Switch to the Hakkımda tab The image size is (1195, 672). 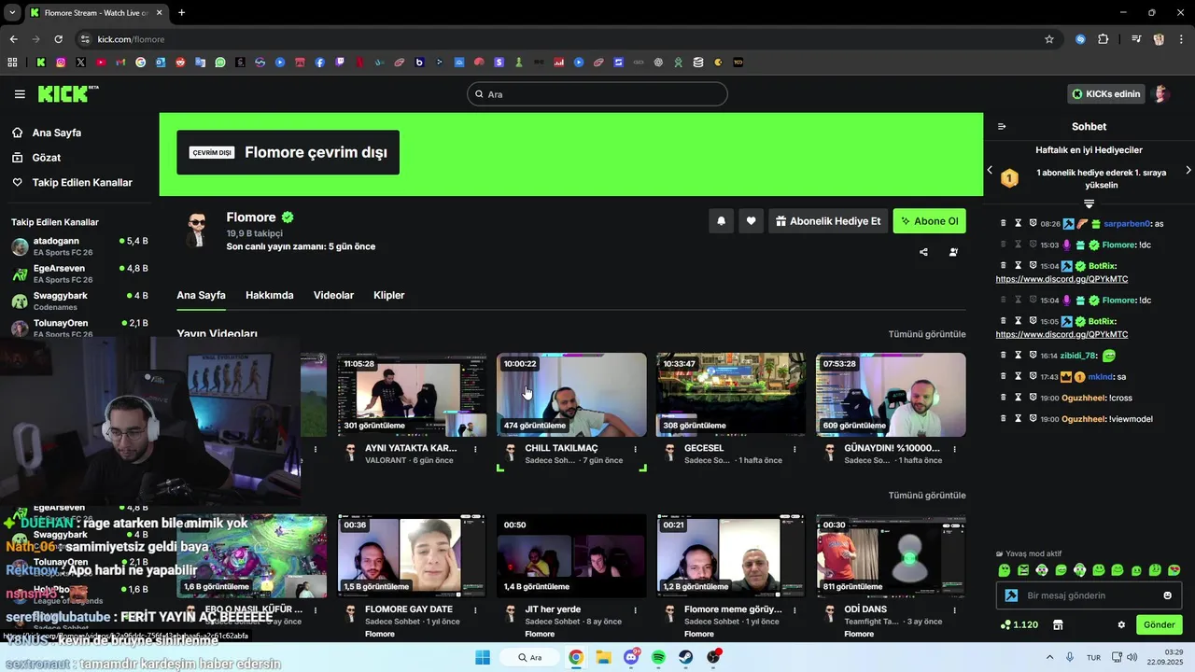(x=269, y=295)
